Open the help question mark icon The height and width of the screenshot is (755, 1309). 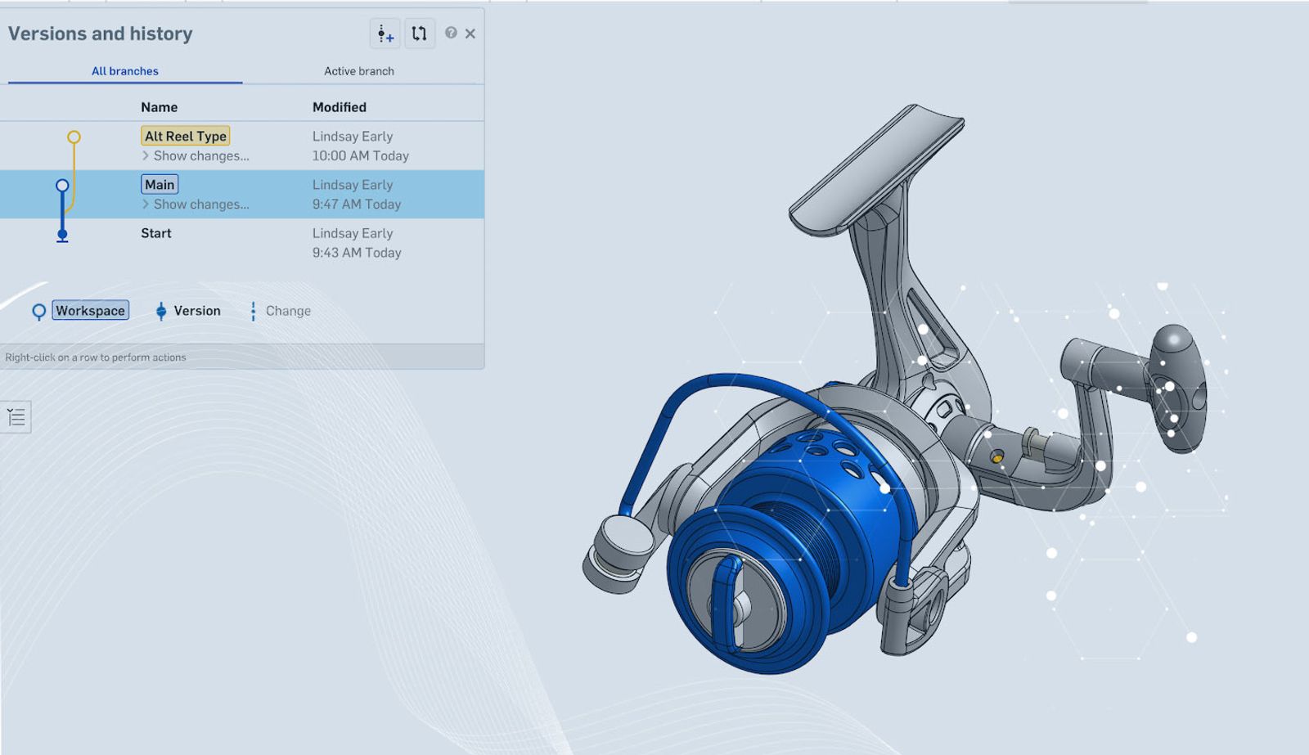click(451, 33)
